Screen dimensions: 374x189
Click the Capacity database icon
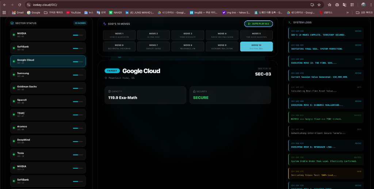tap(110, 91)
